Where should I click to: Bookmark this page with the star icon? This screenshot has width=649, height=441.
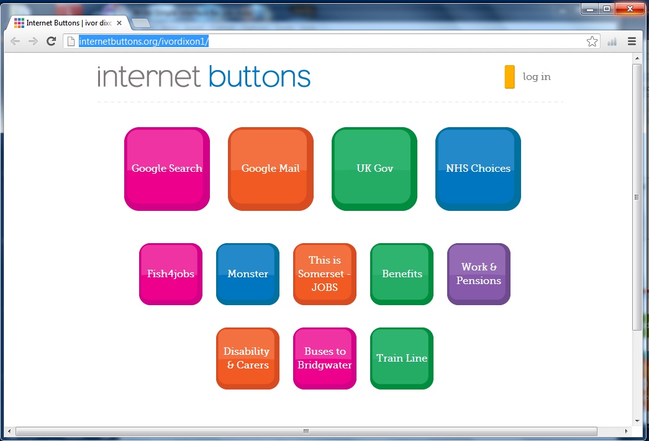592,42
